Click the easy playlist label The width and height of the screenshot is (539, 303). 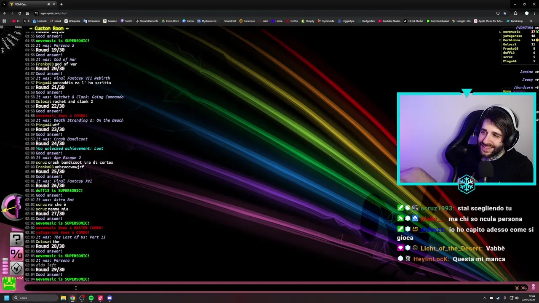pyautogui.click(x=528, y=80)
